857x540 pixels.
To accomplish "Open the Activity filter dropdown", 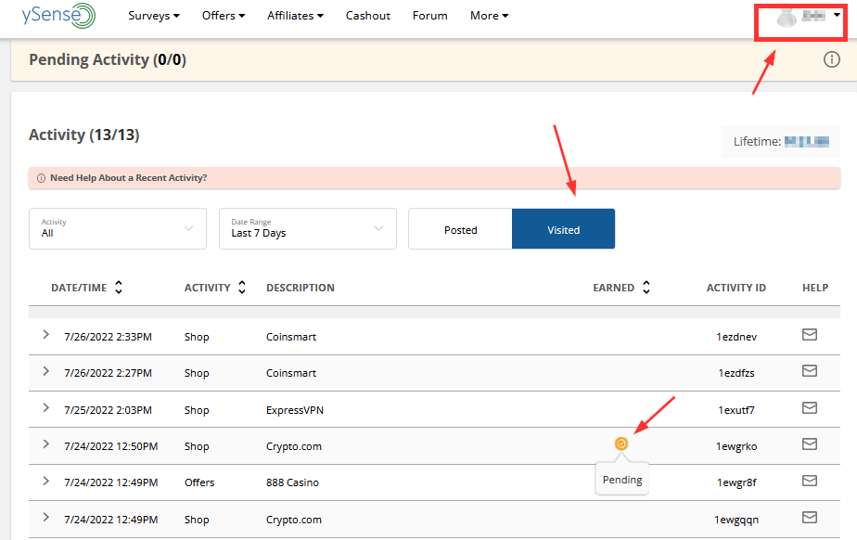I will (118, 228).
